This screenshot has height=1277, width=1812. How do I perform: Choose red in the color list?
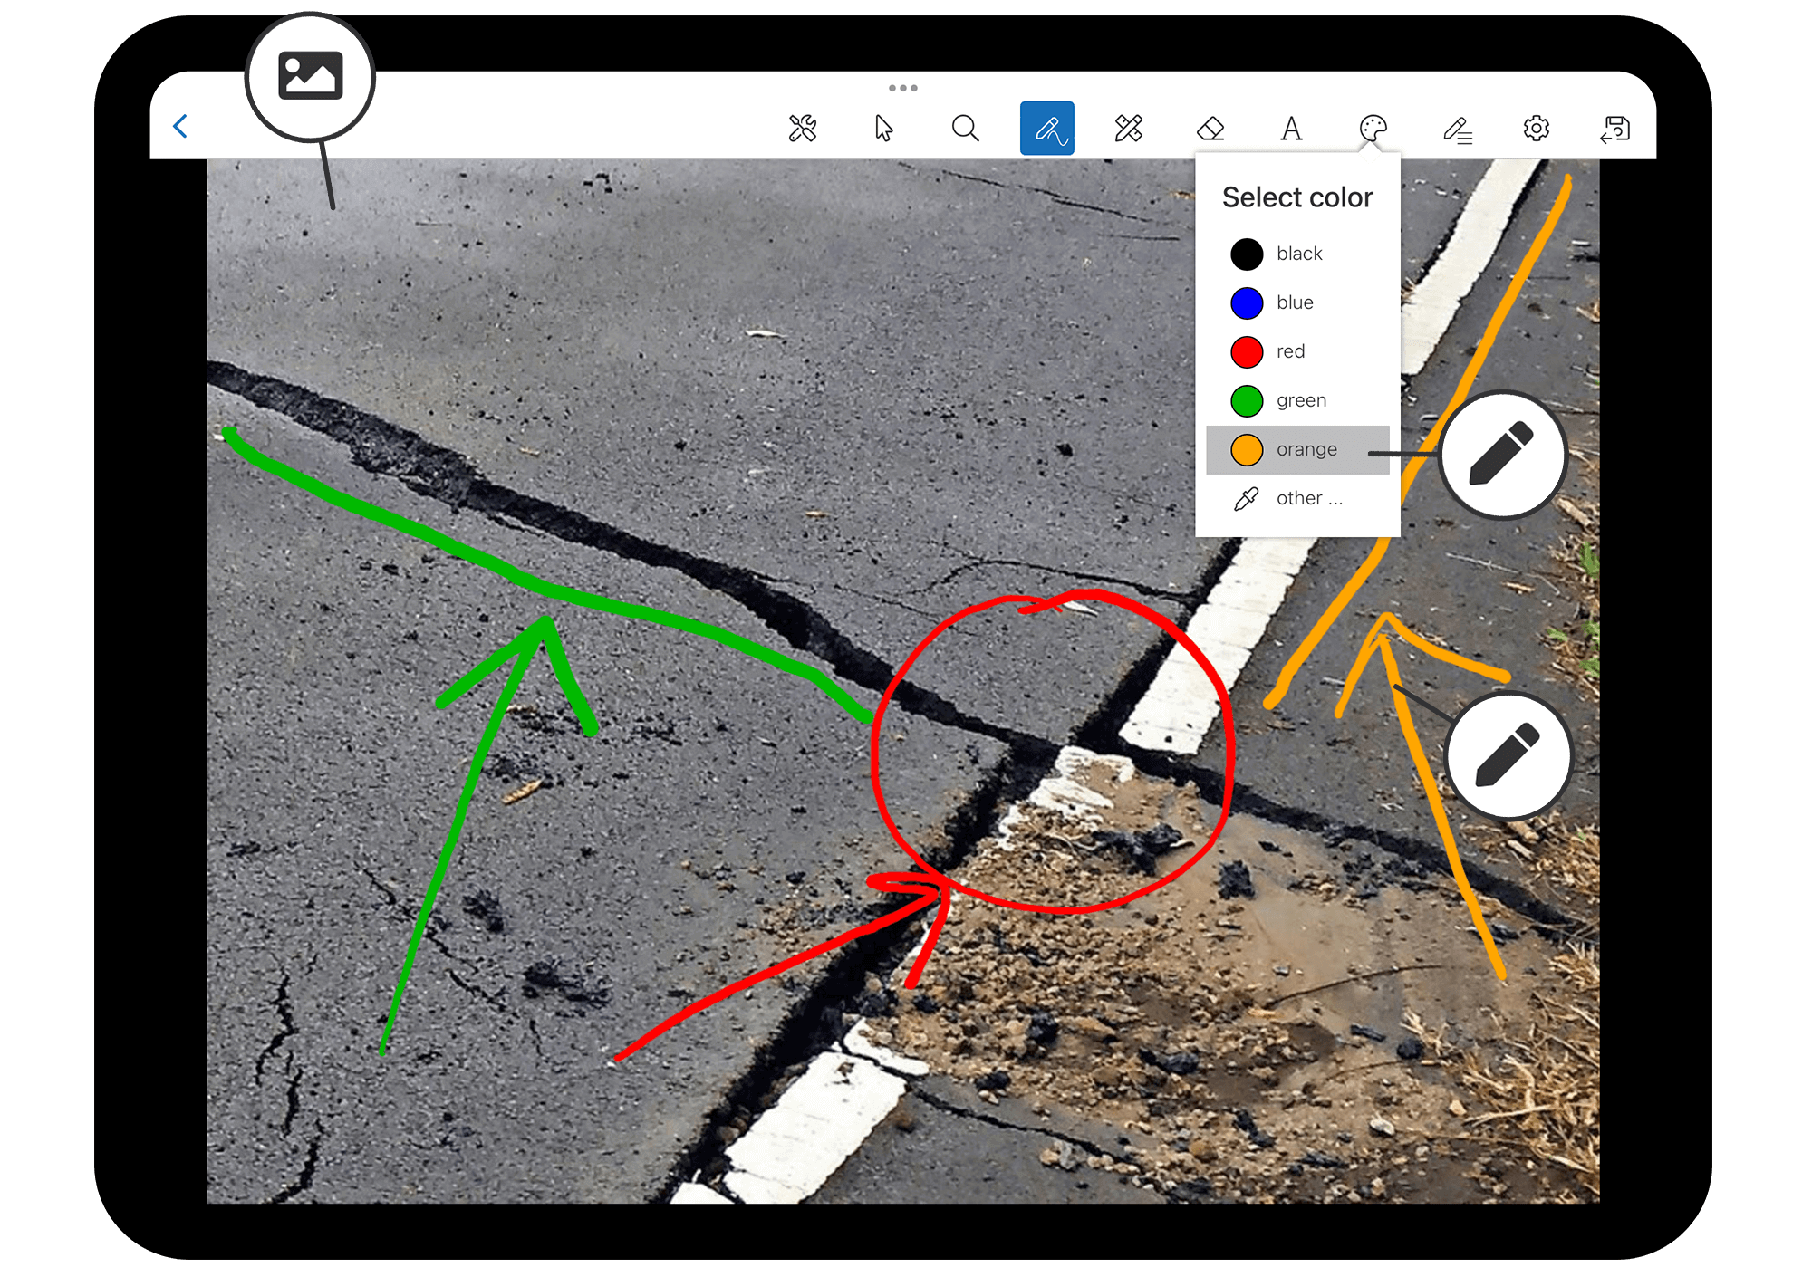[1298, 351]
